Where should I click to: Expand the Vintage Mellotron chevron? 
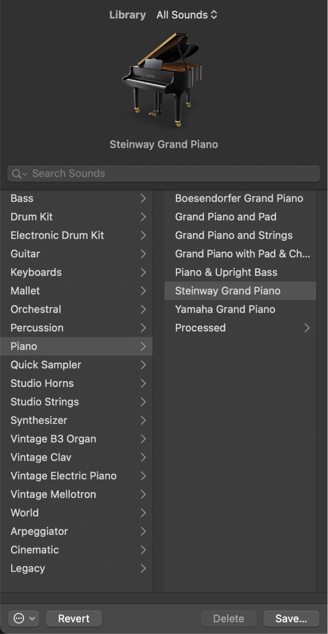point(143,495)
